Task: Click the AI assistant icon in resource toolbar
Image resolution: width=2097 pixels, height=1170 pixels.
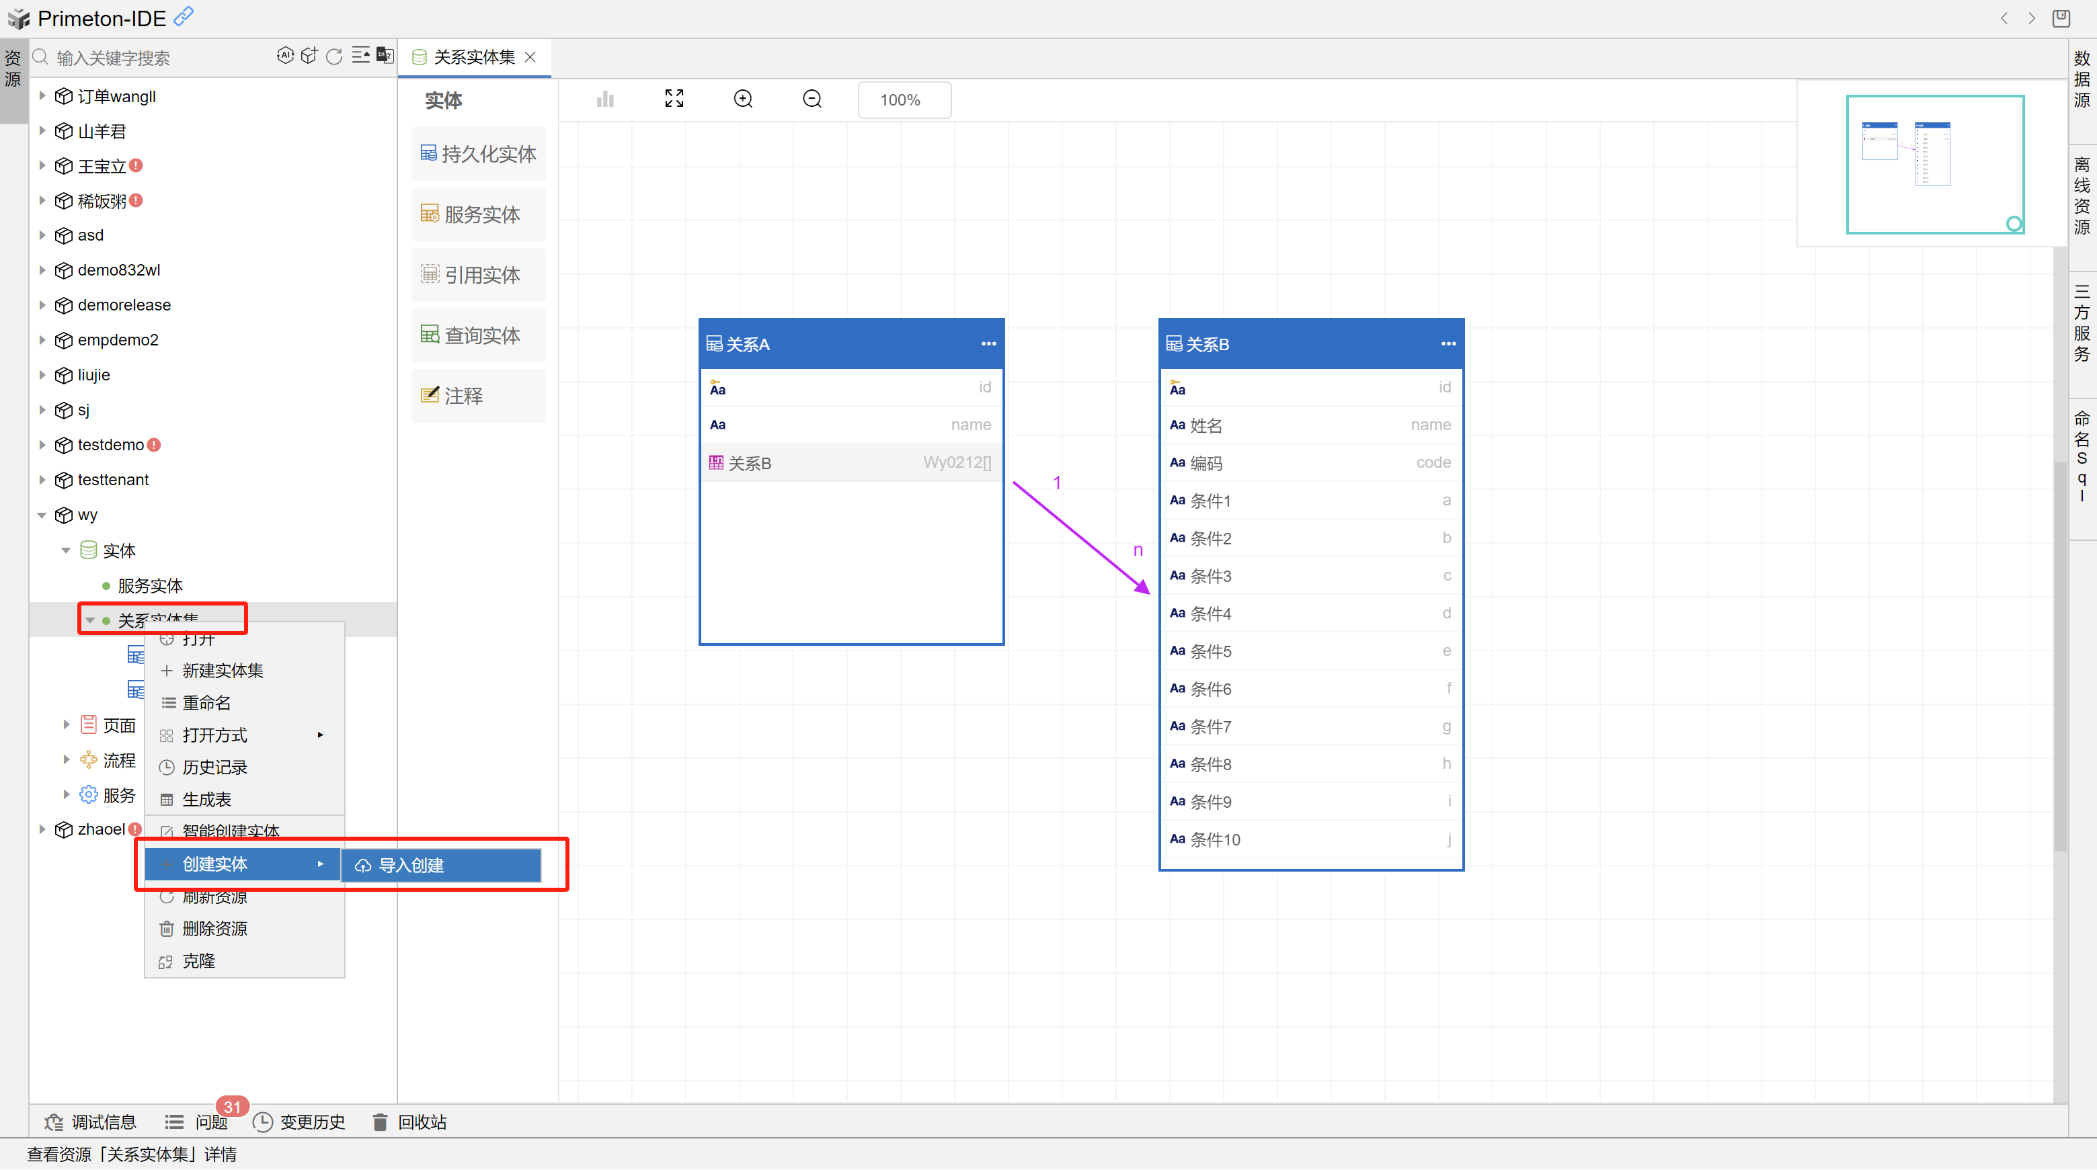Action: tap(285, 55)
